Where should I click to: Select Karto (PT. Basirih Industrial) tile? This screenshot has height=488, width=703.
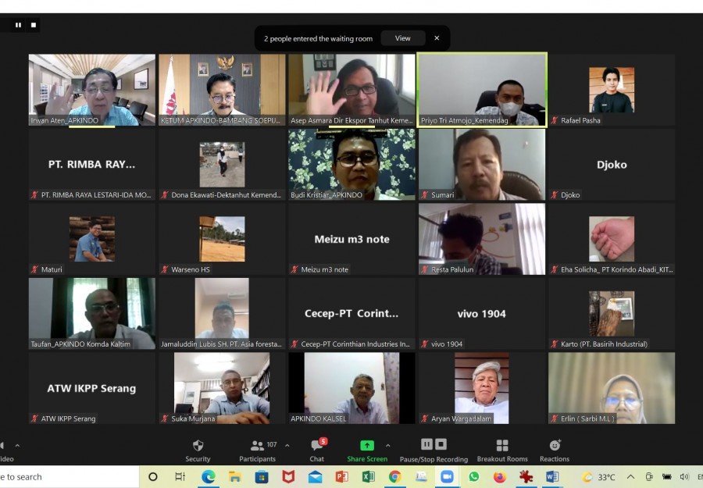(x=612, y=314)
